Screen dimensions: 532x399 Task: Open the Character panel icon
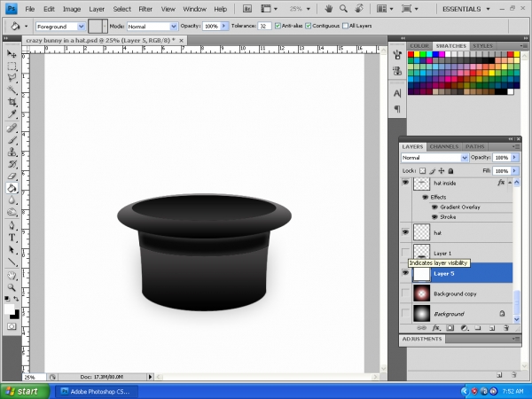[397, 93]
